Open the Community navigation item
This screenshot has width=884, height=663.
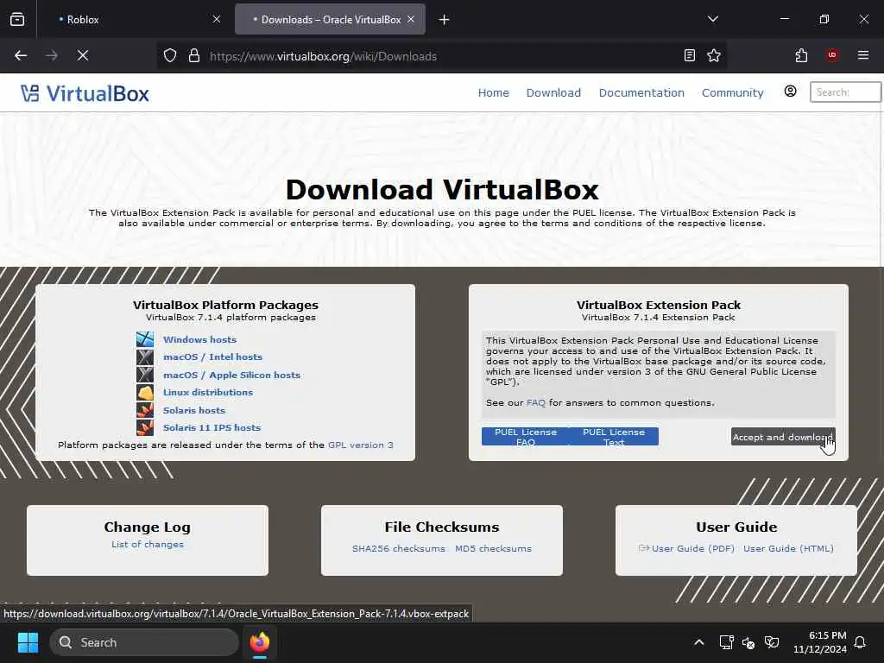(x=732, y=92)
